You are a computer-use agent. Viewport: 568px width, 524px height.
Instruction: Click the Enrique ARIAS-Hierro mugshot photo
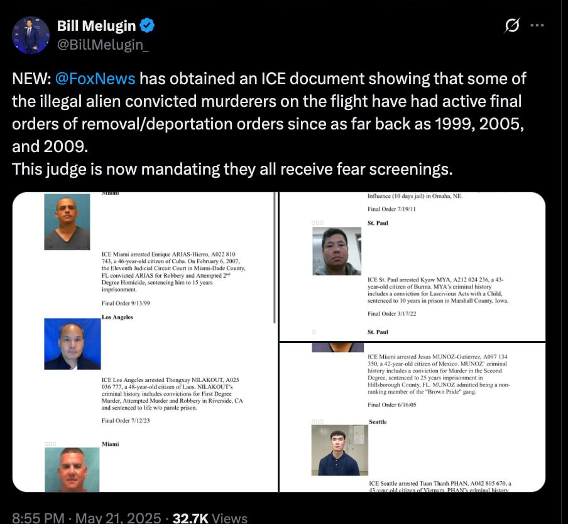point(67,222)
